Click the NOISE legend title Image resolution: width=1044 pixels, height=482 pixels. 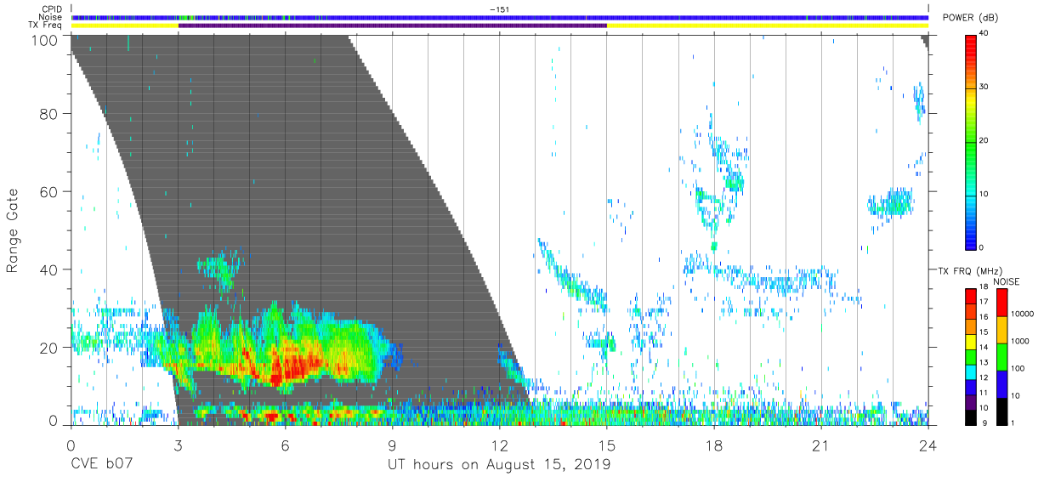(1007, 281)
